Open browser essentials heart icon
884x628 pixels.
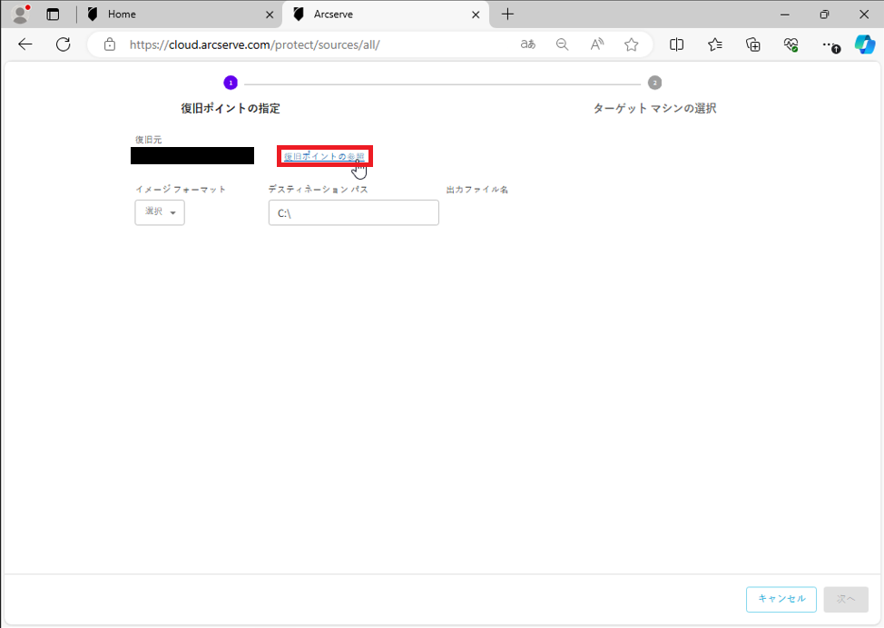click(791, 44)
